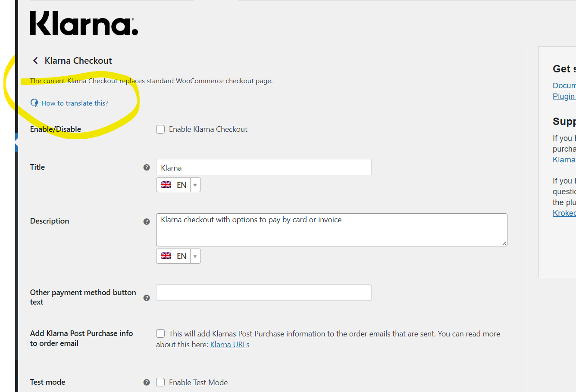Viewport: 576px width, 392px height.
Task: Click the Test mode label
Action: pos(48,382)
